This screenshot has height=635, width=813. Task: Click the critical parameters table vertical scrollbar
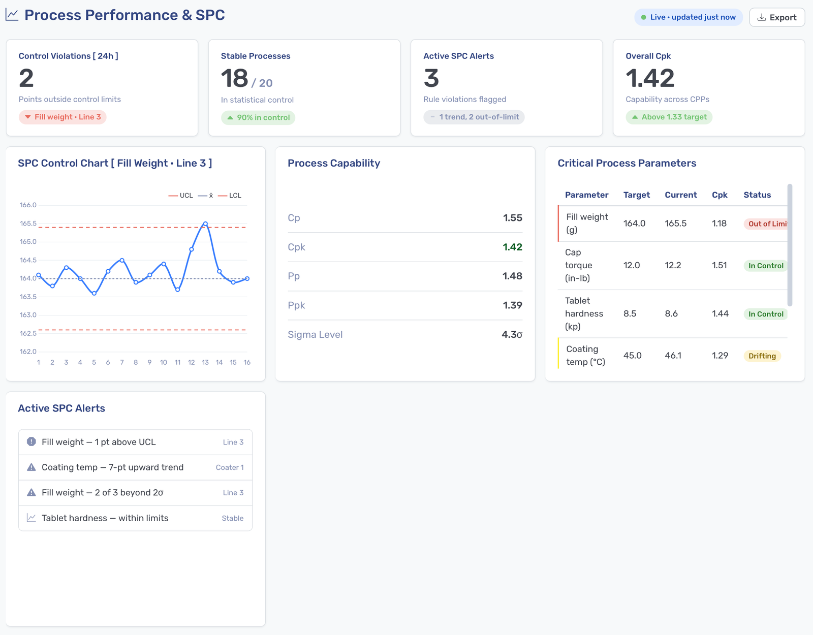pyautogui.click(x=790, y=245)
